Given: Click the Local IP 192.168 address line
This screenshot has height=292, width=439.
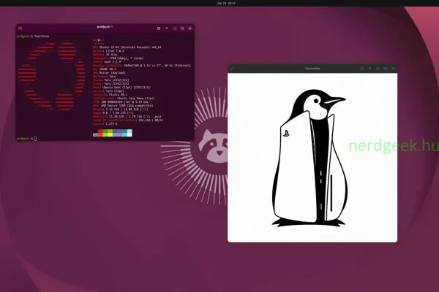Looking at the screenshot, I should [128, 120].
